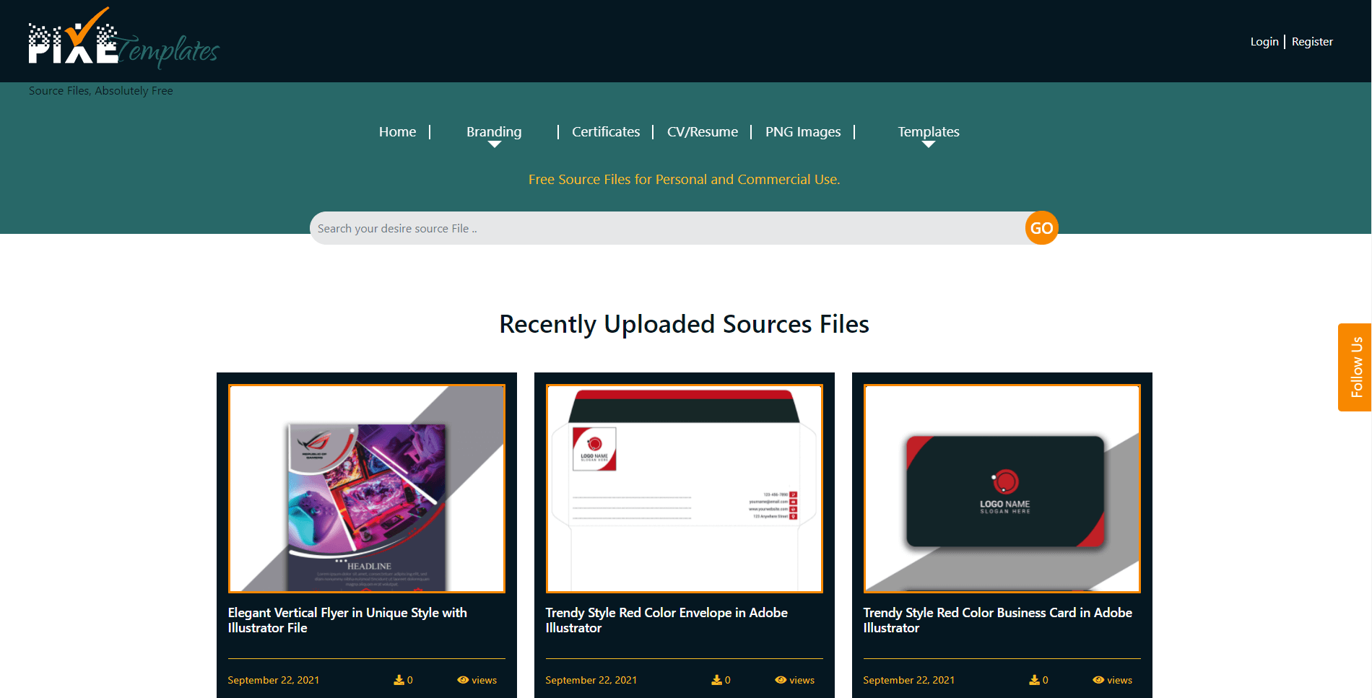The height and width of the screenshot is (698, 1372).
Task: Click the download icon on the Envelope card
Action: tap(716, 679)
